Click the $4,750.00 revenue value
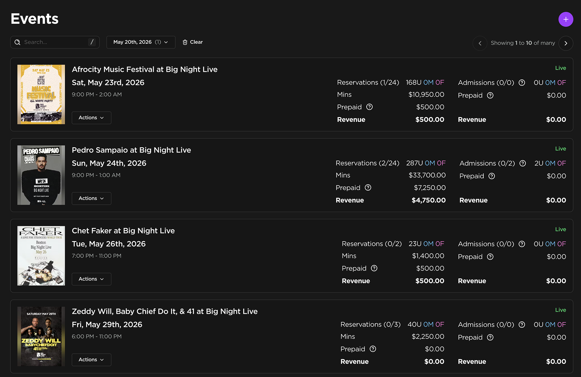The height and width of the screenshot is (377, 581). [x=429, y=200]
